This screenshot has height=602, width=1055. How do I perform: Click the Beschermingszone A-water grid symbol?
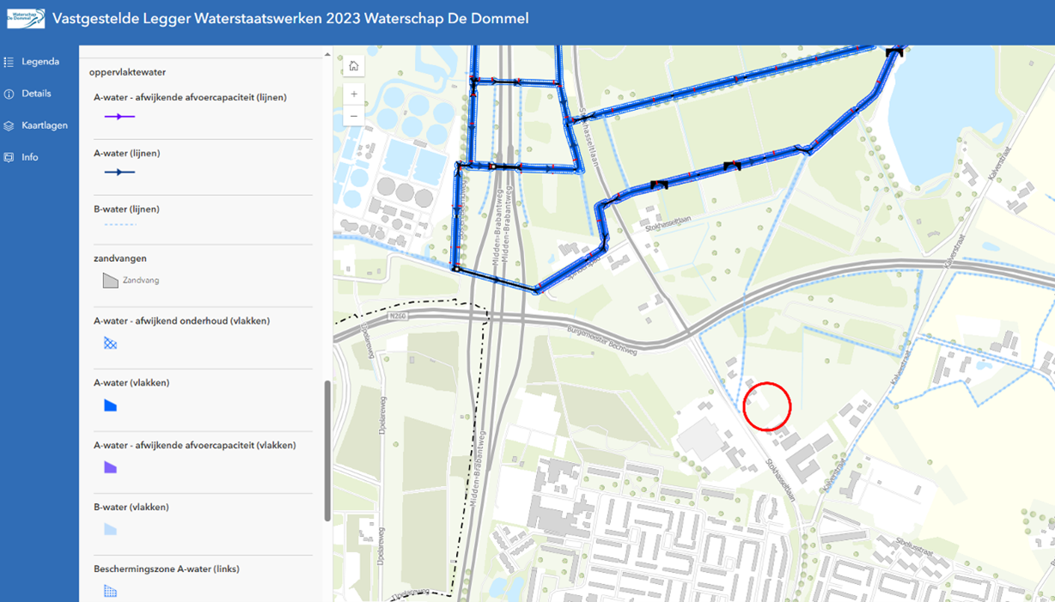110,591
